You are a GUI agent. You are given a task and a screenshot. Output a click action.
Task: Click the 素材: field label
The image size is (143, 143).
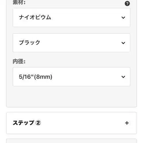pyautogui.click(x=19, y=2)
